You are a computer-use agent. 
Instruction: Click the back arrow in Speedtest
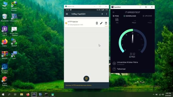click(x=114, y=12)
